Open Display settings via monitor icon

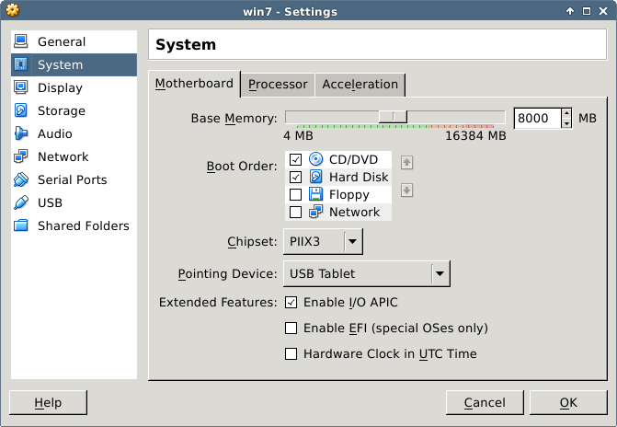[x=21, y=88]
